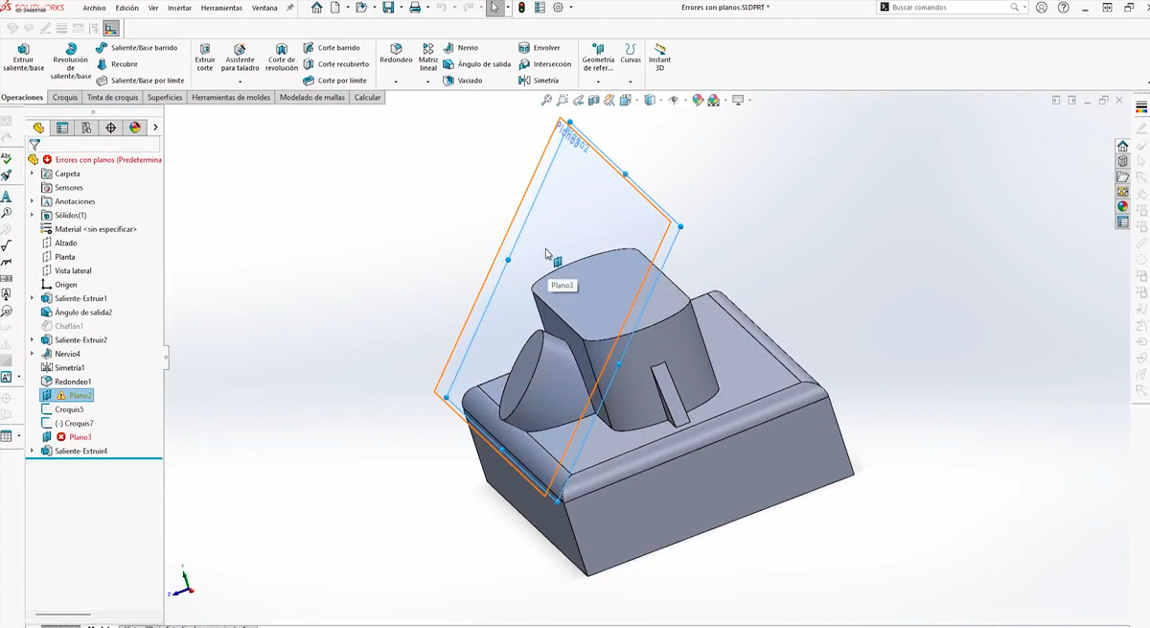Screen dimensions: 1150x628
Task: Click the rebuild traffic light icon
Action: [521, 8]
